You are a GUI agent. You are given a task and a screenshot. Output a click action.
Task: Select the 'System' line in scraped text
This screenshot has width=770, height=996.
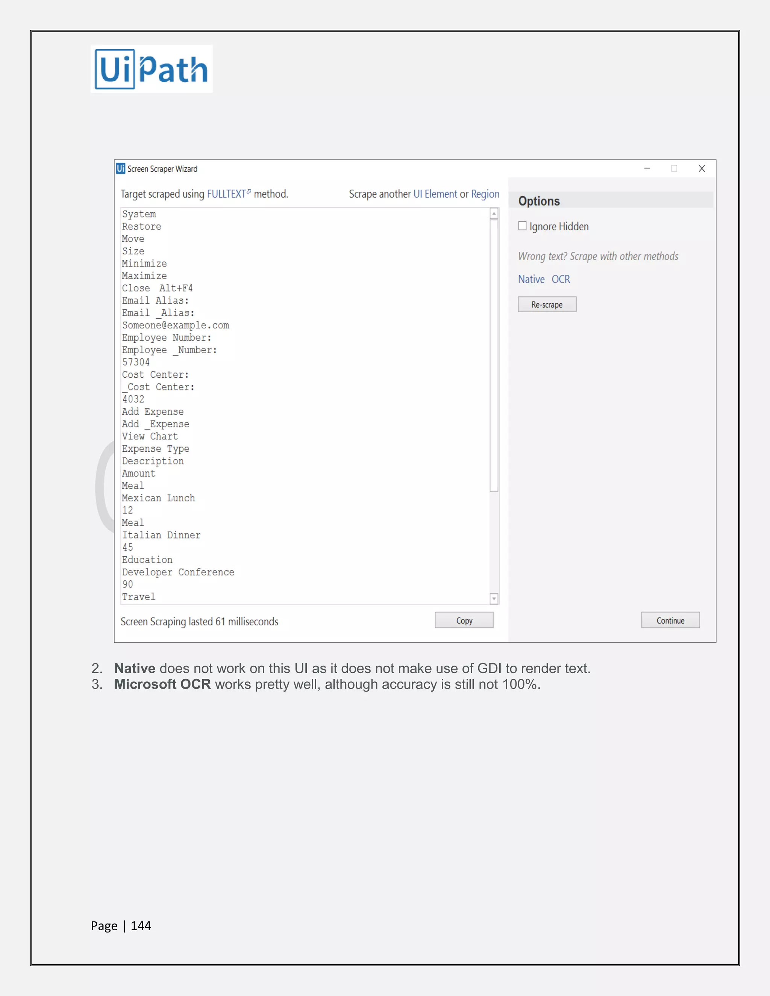pyautogui.click(x=139, y=214)
